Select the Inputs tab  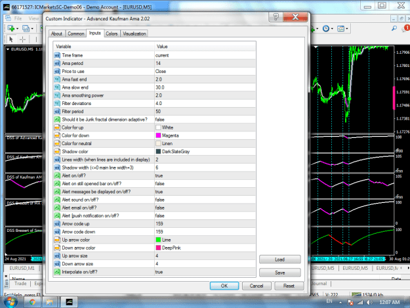95,33
